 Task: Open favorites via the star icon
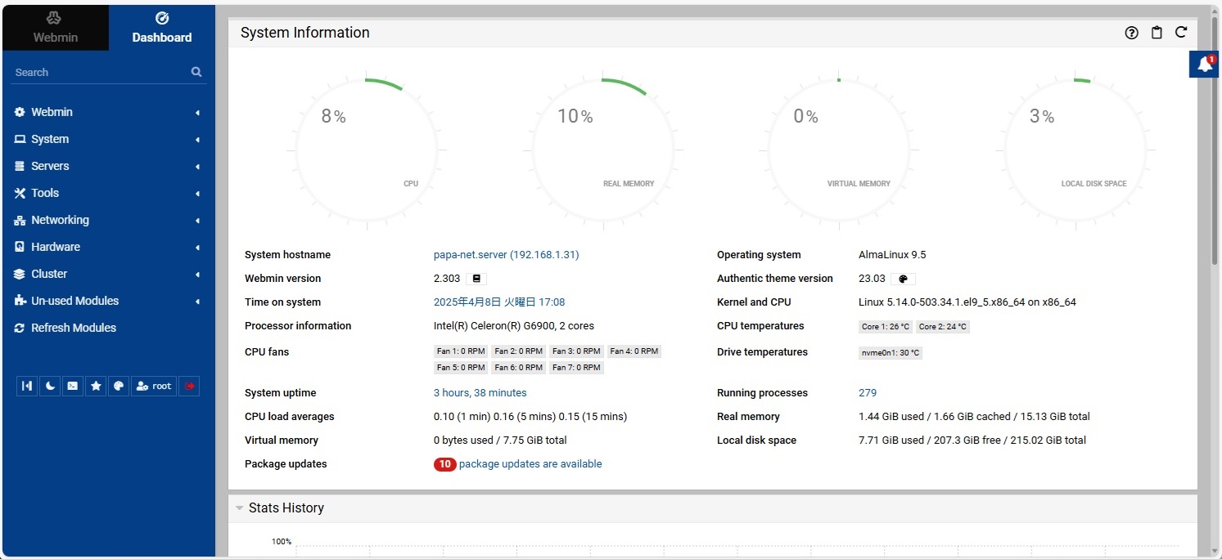[96, 386]
